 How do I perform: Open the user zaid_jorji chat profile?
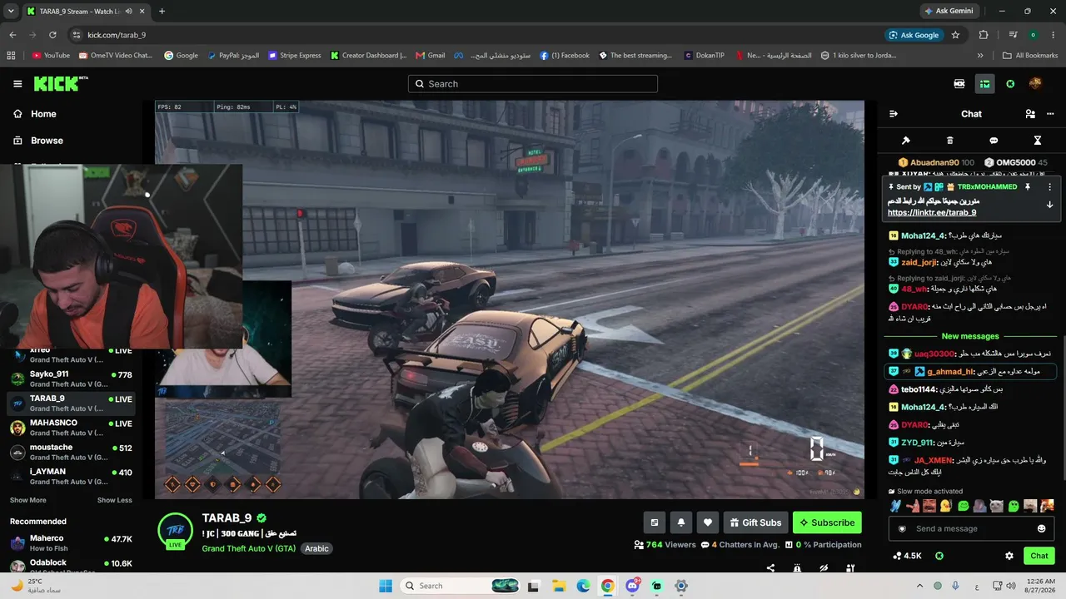pos(919,261)
